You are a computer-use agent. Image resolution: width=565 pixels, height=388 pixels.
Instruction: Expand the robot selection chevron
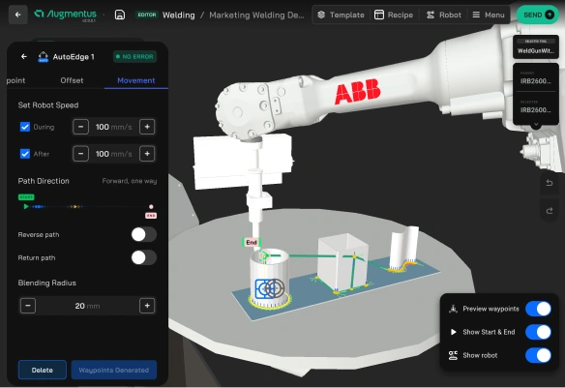click(536, 125)
